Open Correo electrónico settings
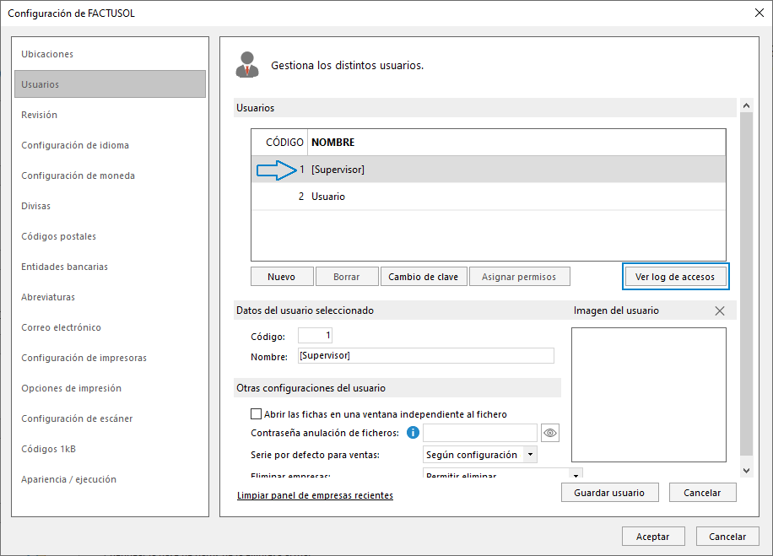The height and width of the screenshot is (556, 773). point(110,327)
